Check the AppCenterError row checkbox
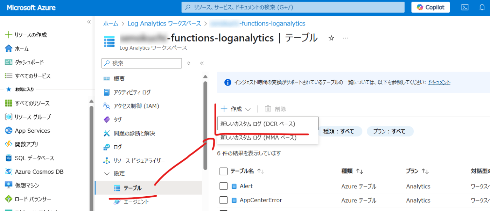Viewport: 490px width, 211px height. click(223, 200)
